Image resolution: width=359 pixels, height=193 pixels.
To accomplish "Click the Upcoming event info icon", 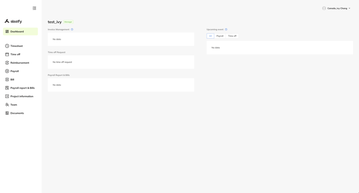I will pyautogui.click(x=226, y=29).
